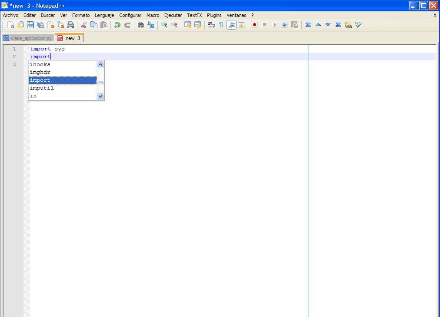Choose imghdr from autocomplete list
The width and height of the screenshot is (440, 317).
[63, 72]
